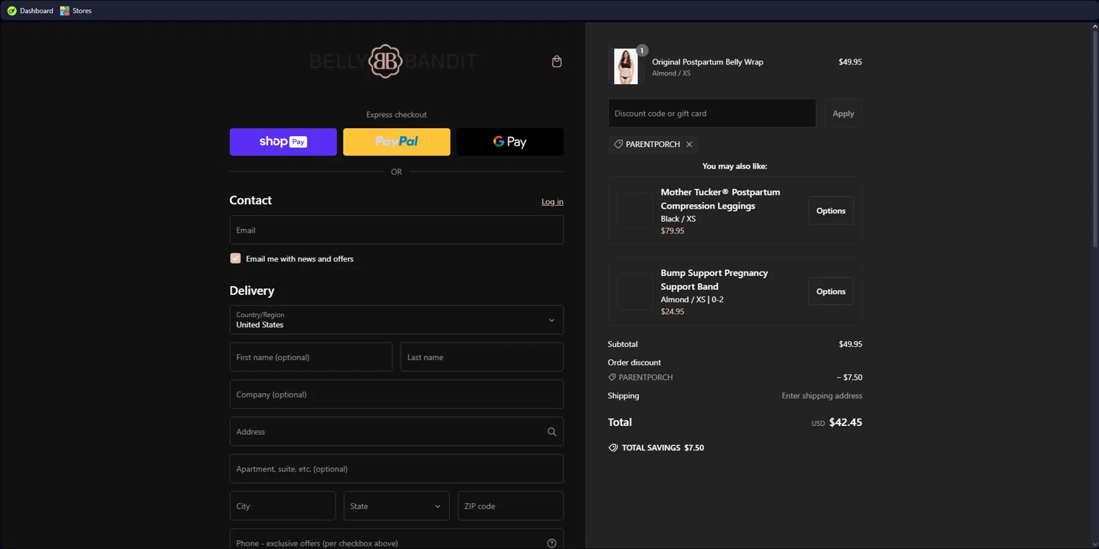Open the State dropdown
1099x549 pixels.
[x=396, y=506]
